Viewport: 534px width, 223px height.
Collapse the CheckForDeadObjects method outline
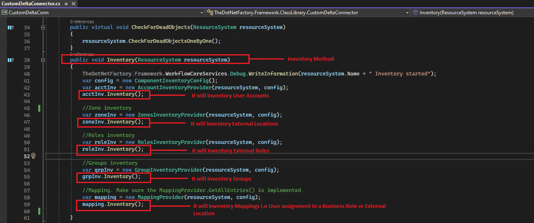(x=43, y=28)
